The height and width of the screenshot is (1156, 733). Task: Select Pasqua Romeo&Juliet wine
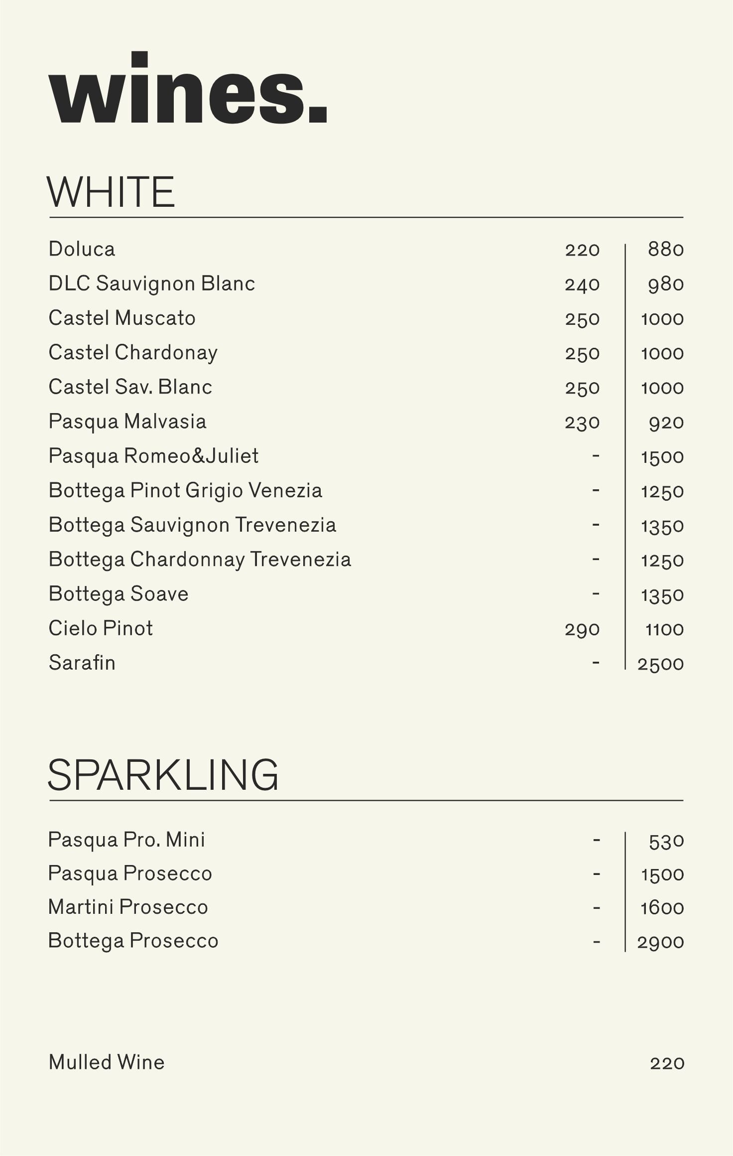pos(153,456)
